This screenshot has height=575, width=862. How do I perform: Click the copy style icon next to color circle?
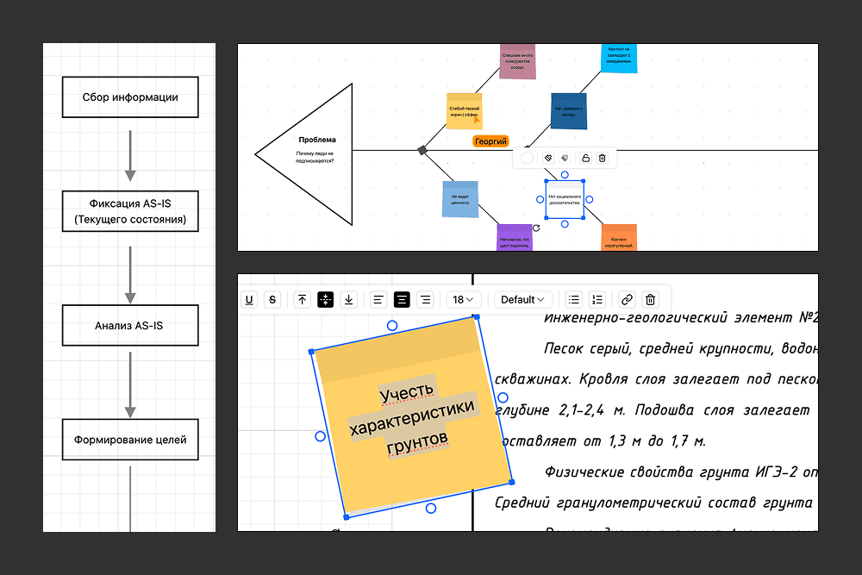(x=547, y=158)
